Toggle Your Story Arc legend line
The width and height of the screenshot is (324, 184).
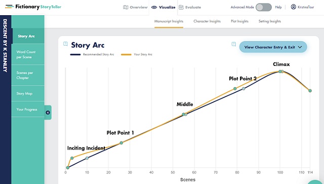coord(126,54)
